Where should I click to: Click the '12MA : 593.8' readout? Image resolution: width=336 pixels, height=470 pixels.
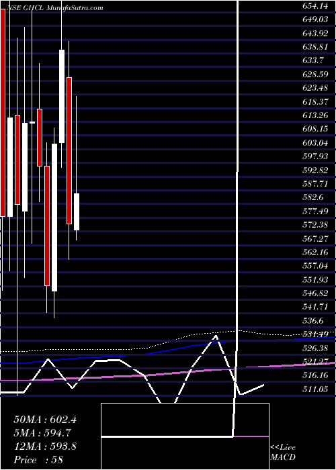(x=45, y=446)
